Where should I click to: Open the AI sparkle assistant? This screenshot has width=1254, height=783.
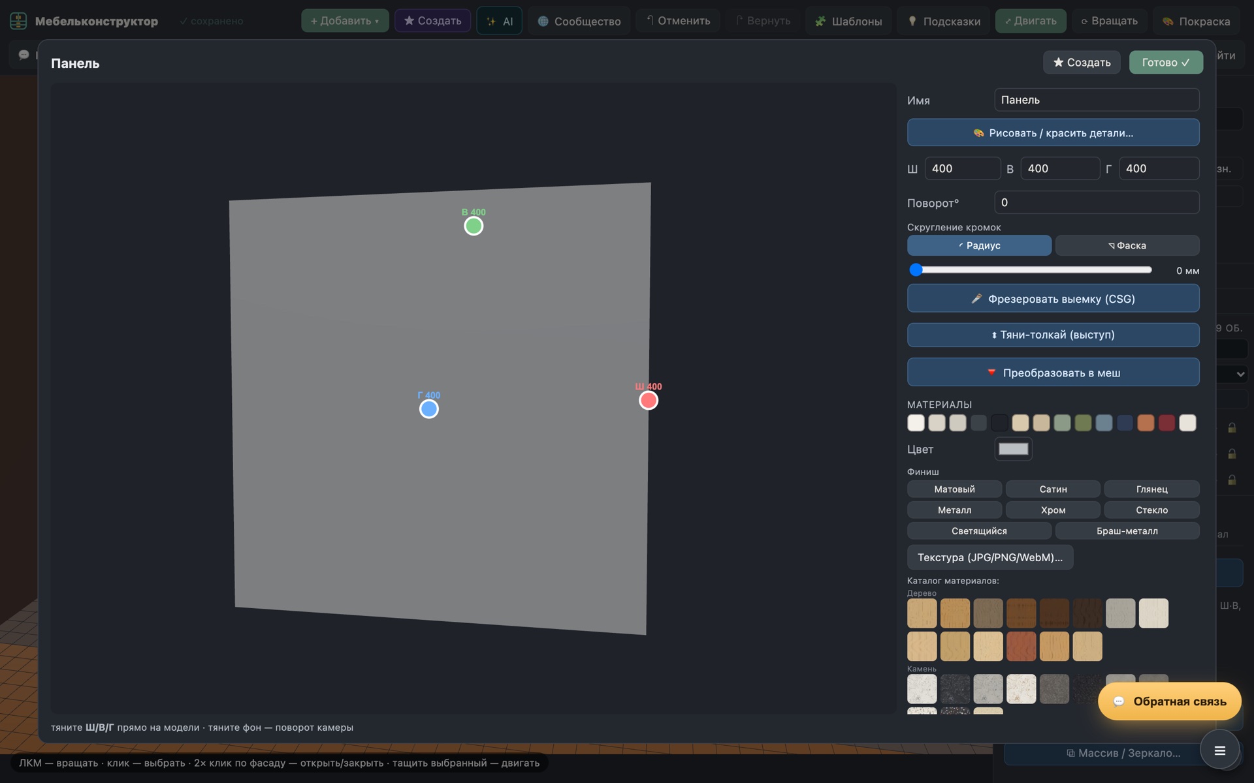tap(500, 21)
